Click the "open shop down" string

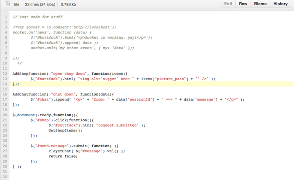coord(69,74)
